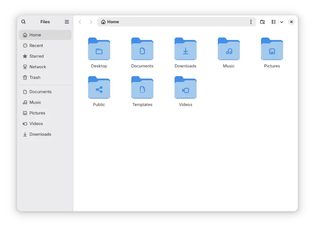Select Network in the sidebar
Screen dimensions: 315x230
37,67
